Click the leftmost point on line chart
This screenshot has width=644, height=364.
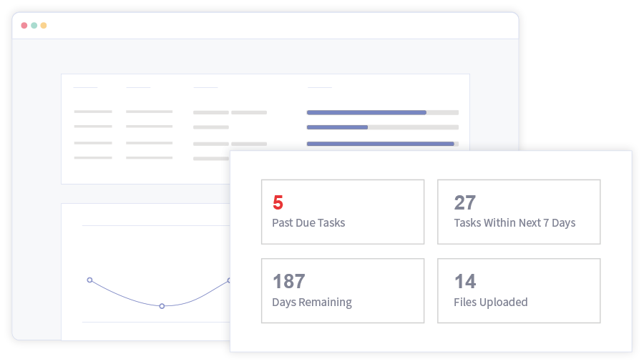point(89,280)
